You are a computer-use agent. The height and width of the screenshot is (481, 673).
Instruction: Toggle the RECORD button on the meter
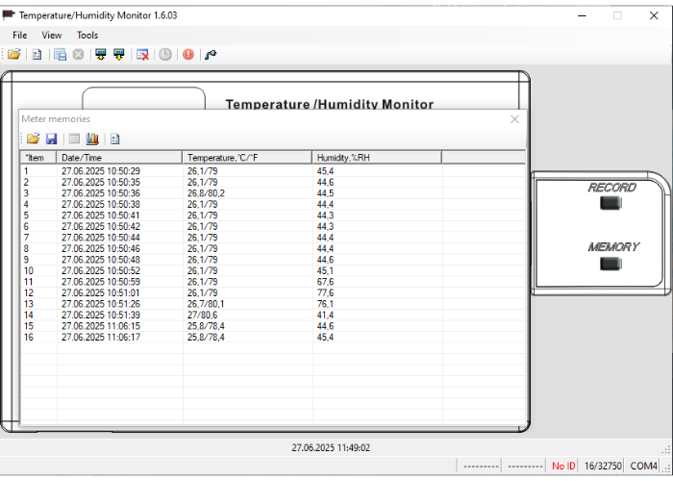611,203
